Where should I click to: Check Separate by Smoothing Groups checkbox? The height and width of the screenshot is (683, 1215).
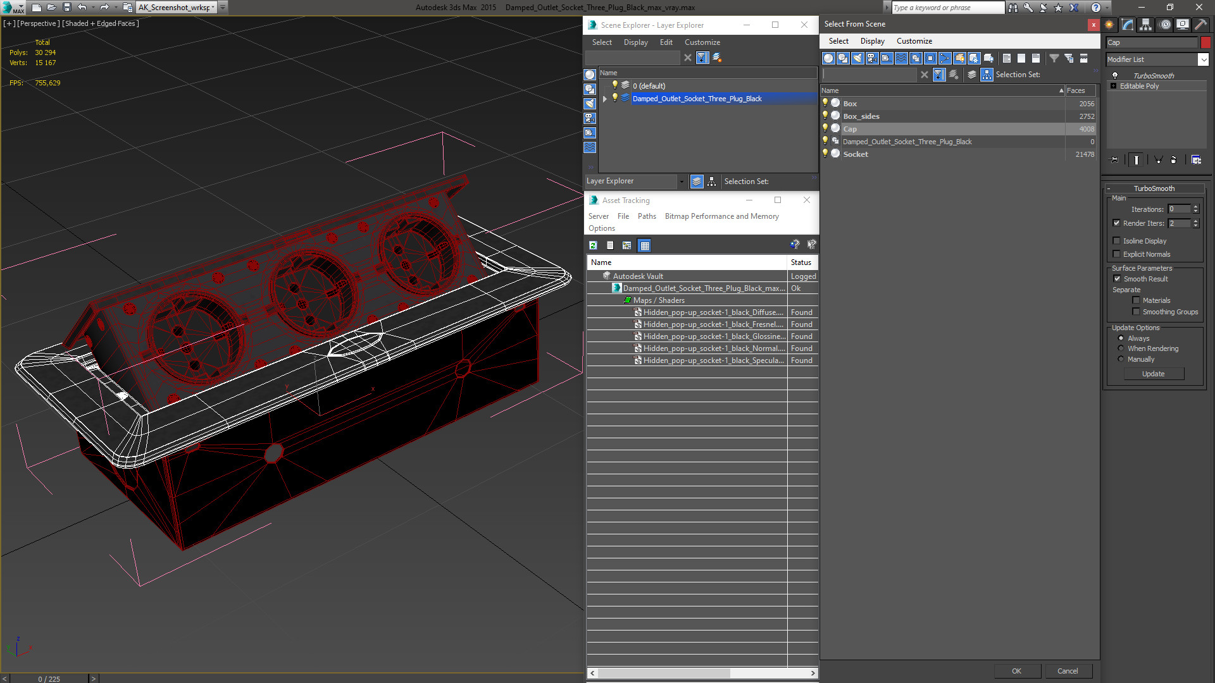[1137, 312]
